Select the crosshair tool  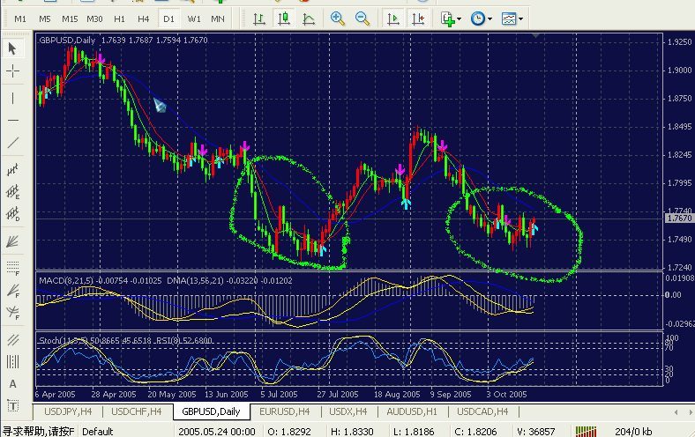[13, 71]
